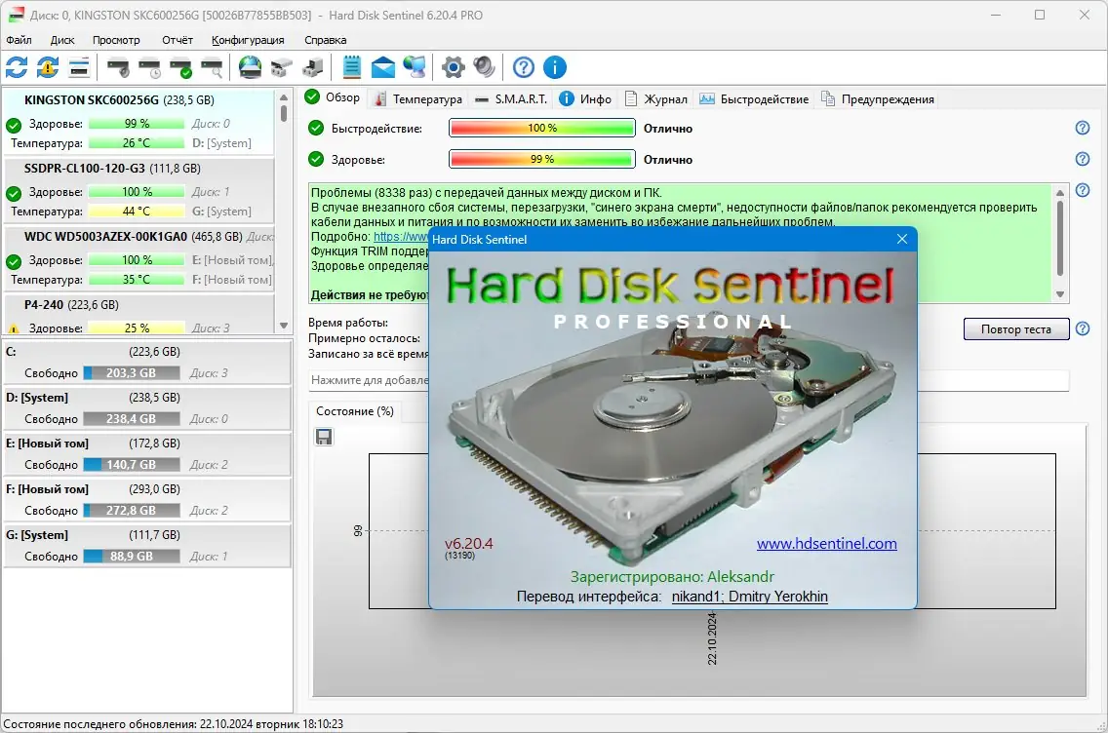Click the Здоровье 99% progress bar

tap(539, 159)
